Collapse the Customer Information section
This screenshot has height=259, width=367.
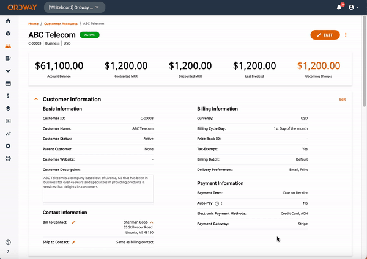click(36, 100)
